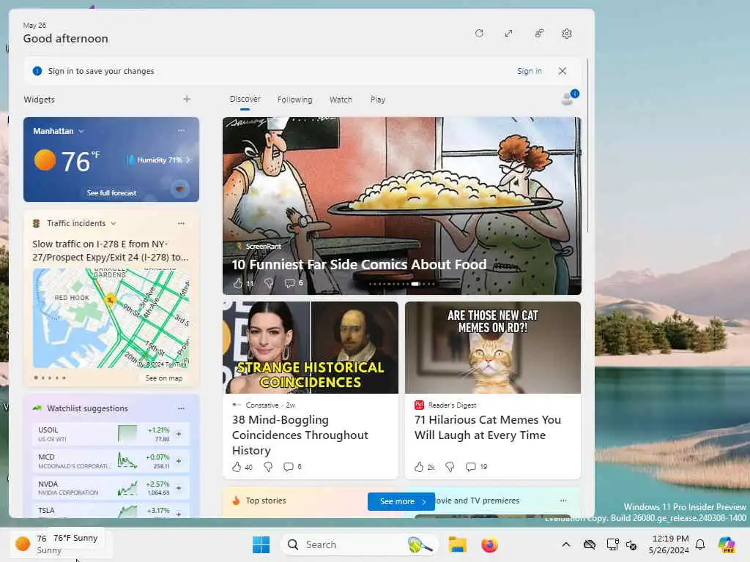The width and height of the screenshot is (750, 562).
Task: Expand widgets board to full view
Action: tap(508, 34)
